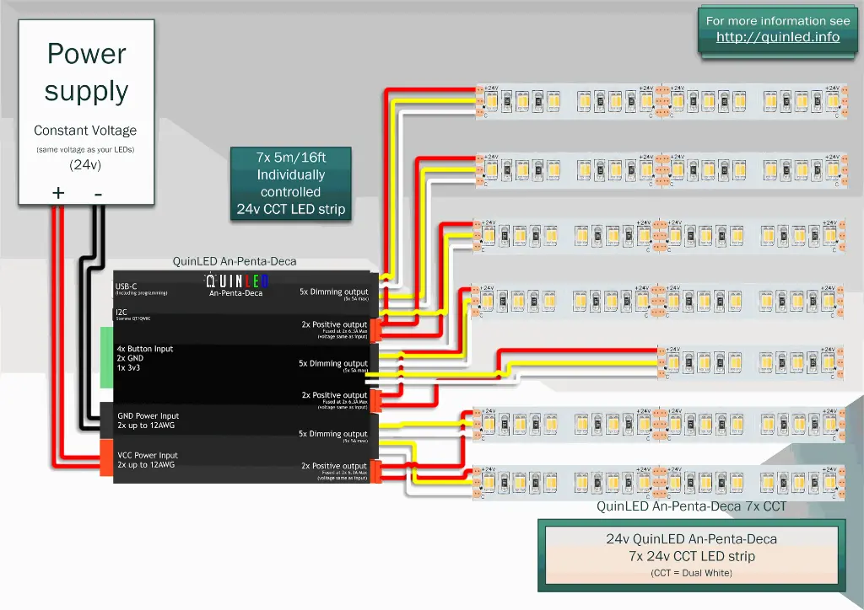864x610 pixels.
Task: Click the orange VCC power input connector
Action: [106, 457]
